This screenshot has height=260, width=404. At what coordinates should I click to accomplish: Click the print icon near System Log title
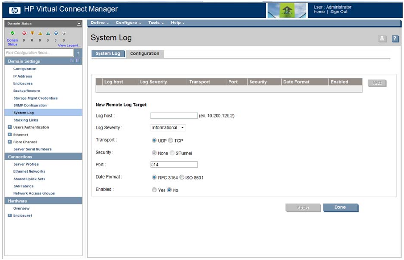tap(382, 39)
